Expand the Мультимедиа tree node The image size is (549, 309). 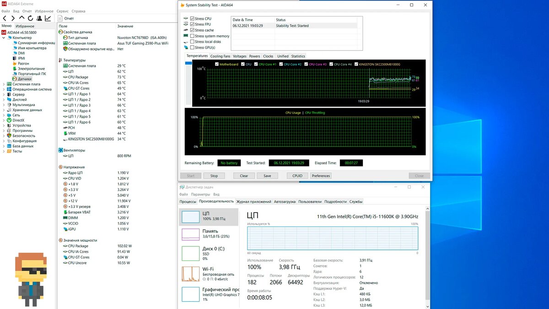4,105
